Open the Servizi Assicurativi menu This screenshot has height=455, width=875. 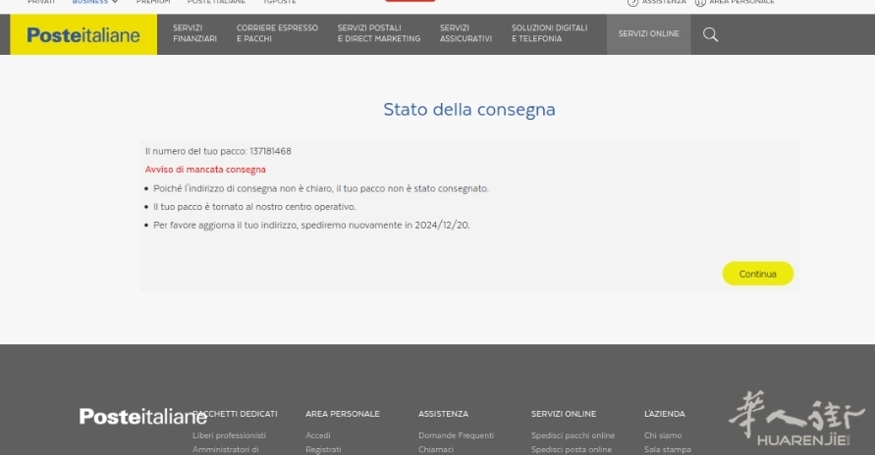[x=465, y=33]
